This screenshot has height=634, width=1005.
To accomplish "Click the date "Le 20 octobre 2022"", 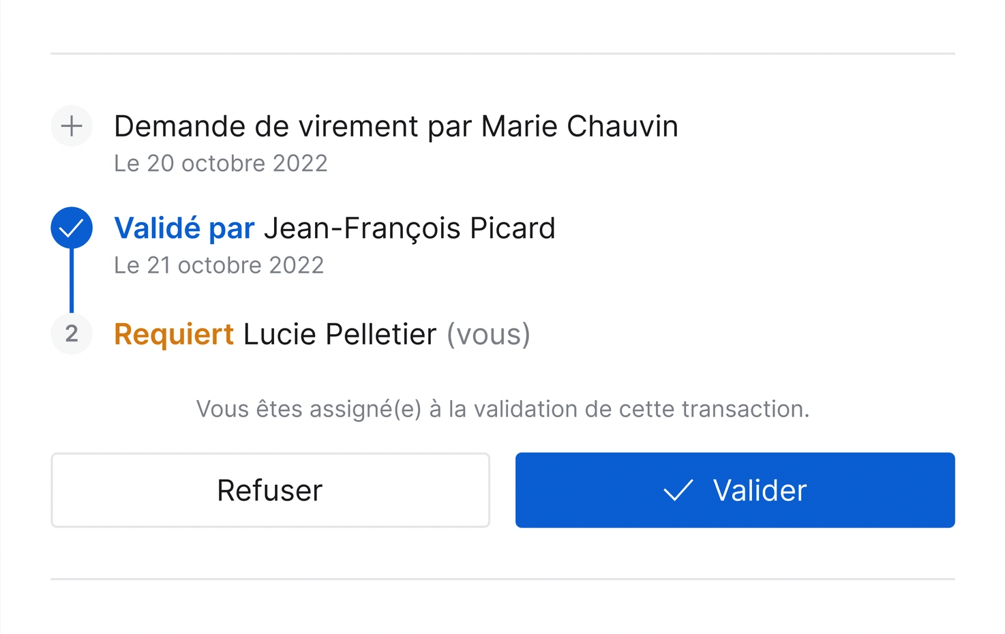I will coord(220,164).
